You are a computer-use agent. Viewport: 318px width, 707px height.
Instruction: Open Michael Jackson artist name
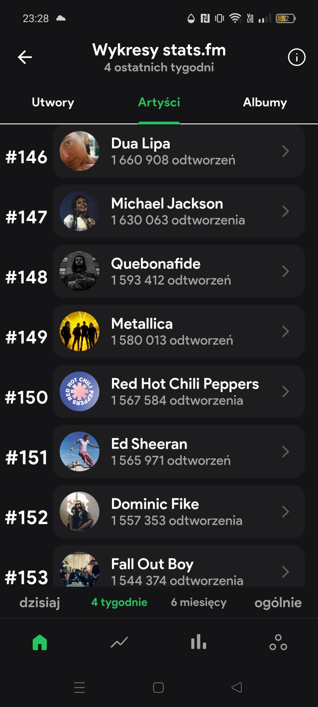pos(167,204)
